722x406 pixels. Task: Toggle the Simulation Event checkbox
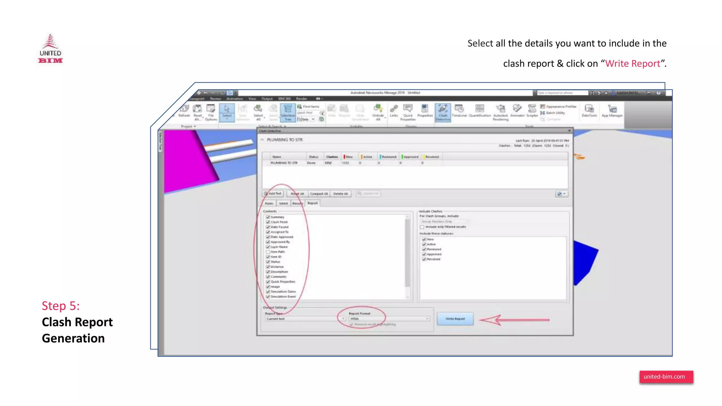(x=268, y=297)
